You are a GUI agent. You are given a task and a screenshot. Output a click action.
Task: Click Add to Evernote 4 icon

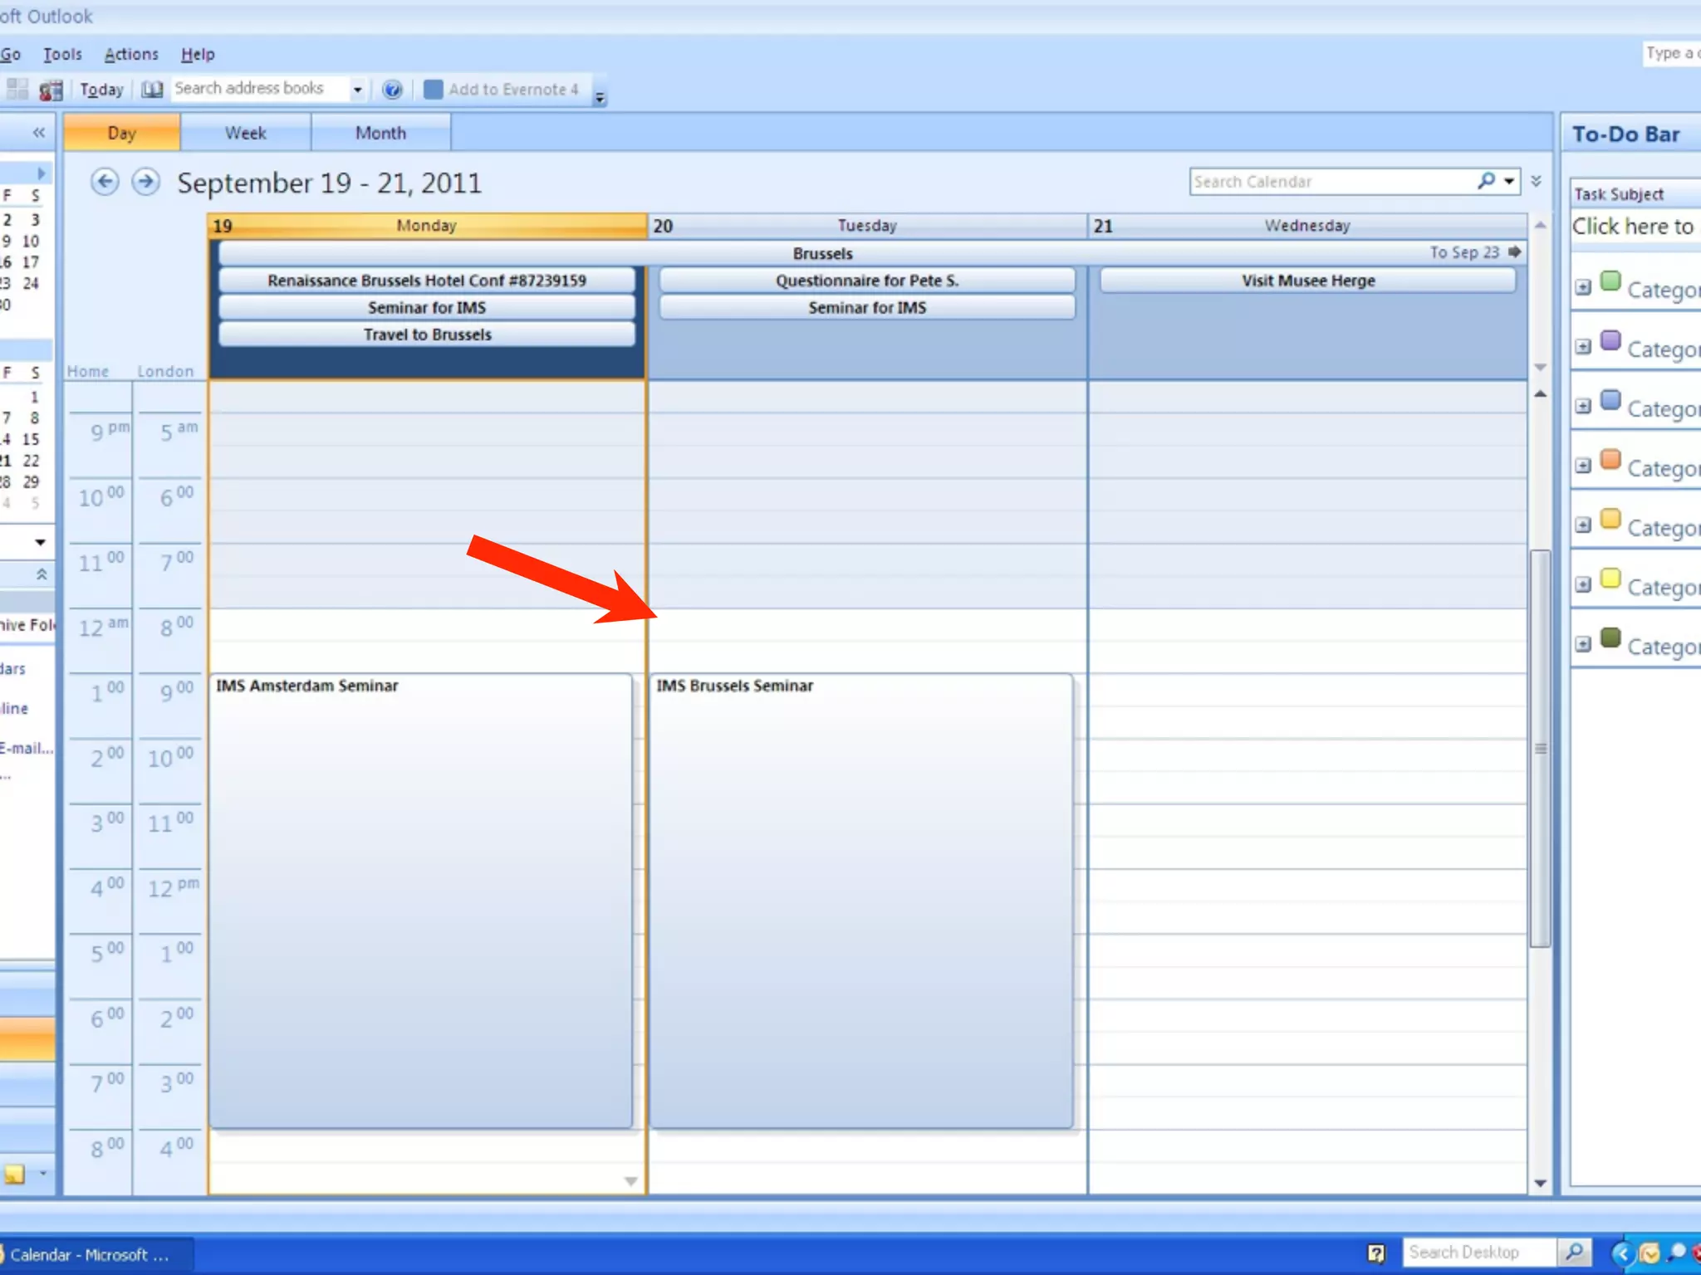point(433,90)
